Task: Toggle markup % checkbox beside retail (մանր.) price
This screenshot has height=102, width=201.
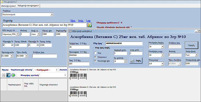Action: coord(29,45)
